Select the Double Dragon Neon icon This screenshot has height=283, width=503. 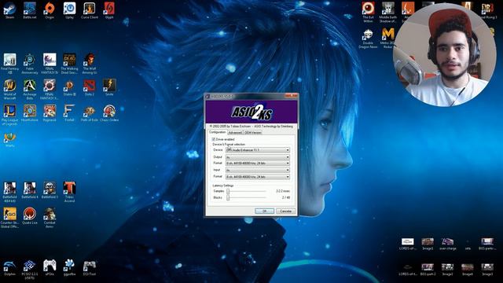(368, 39)
